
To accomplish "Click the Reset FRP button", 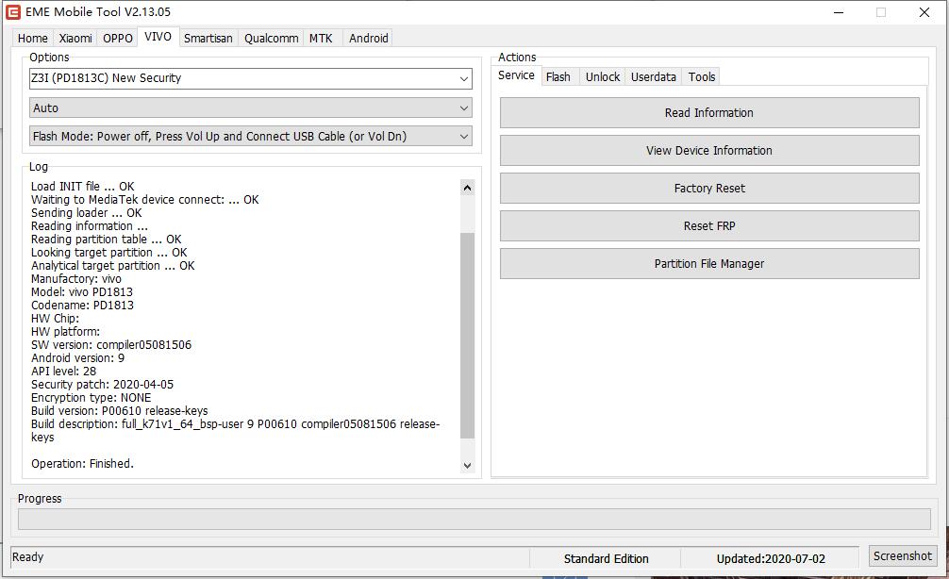I will (x=709, y=225).
